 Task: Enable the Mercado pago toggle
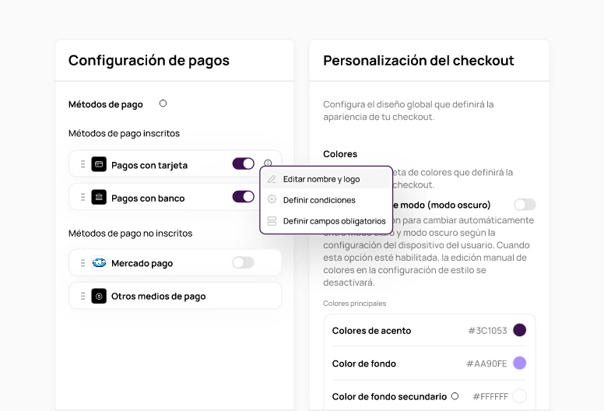243,262
